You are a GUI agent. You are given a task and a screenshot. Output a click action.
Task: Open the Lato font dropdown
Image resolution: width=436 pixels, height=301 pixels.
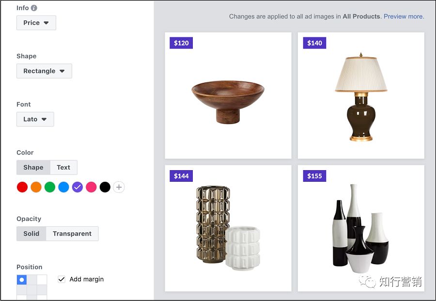point(35,119)
